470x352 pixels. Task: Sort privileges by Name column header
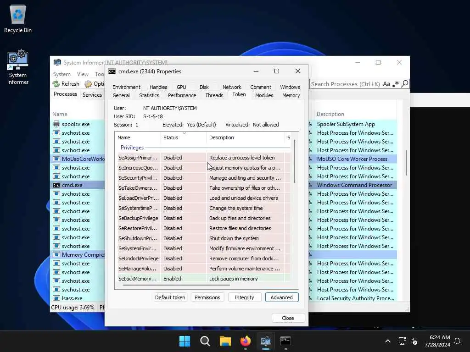pos(138,137)
